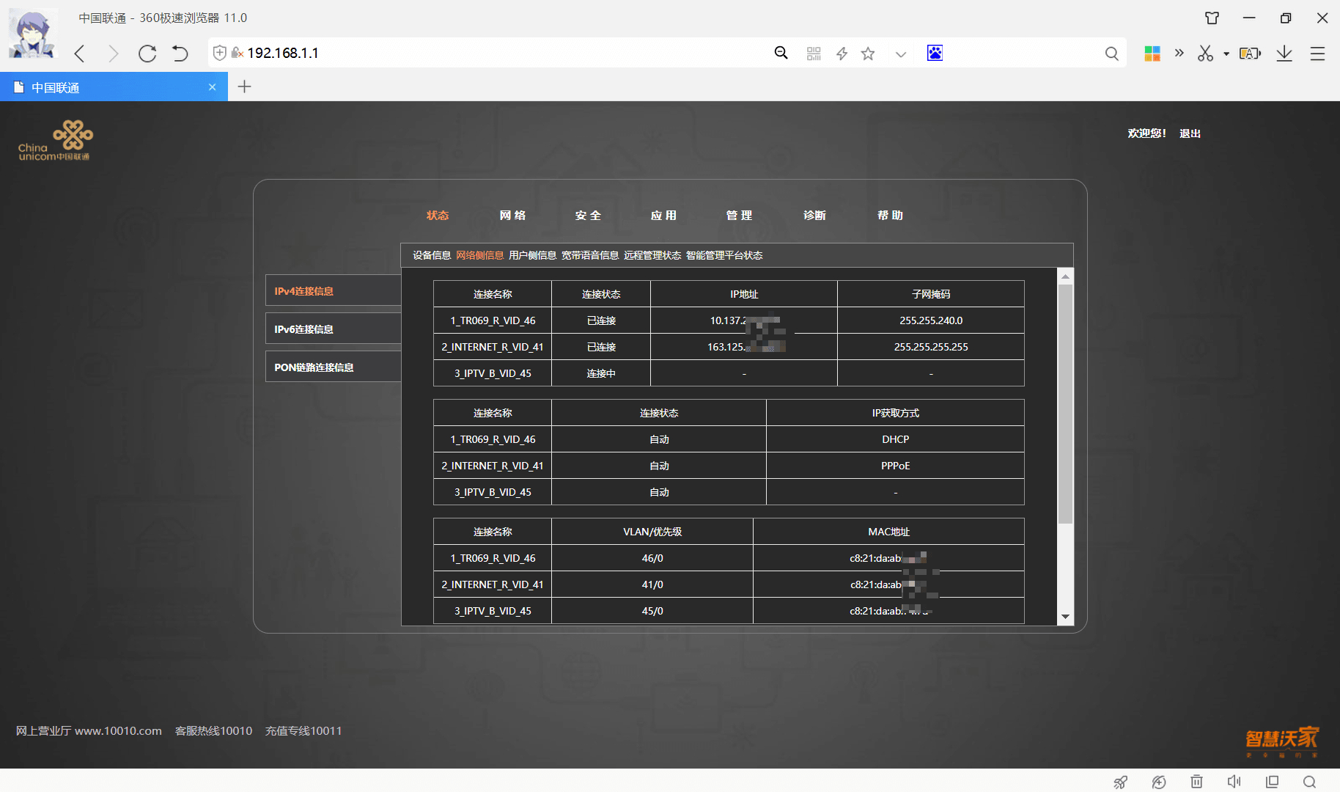
Task: Select the 中国联通 browser tab
Action: tap(114, 87)
